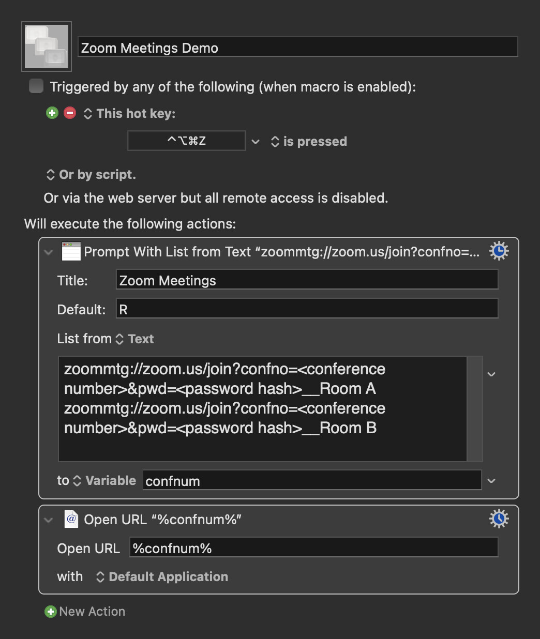This screenshot has height=639, width=540.
Task: Open the hot key field dropdown chevron
Action: pos(256,141)
